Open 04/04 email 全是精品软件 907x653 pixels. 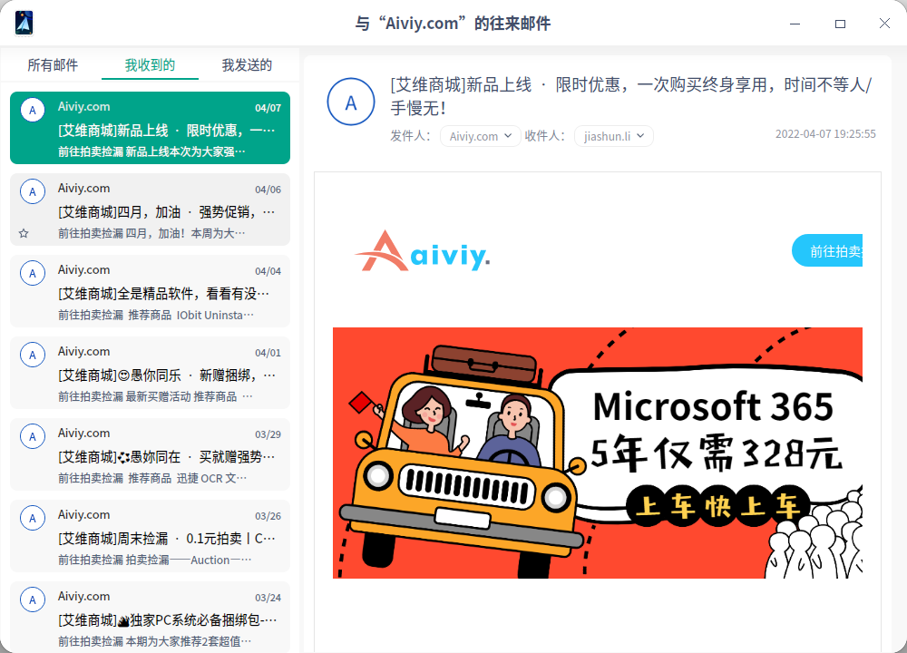click(150, 291)
